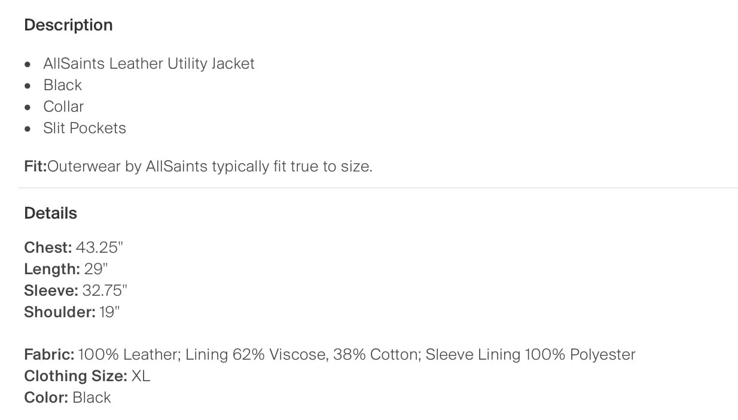Click the Clothing Size: XL line
Image resolution: width=738 pixels, height=420 pixels.
tap(87, 376)
